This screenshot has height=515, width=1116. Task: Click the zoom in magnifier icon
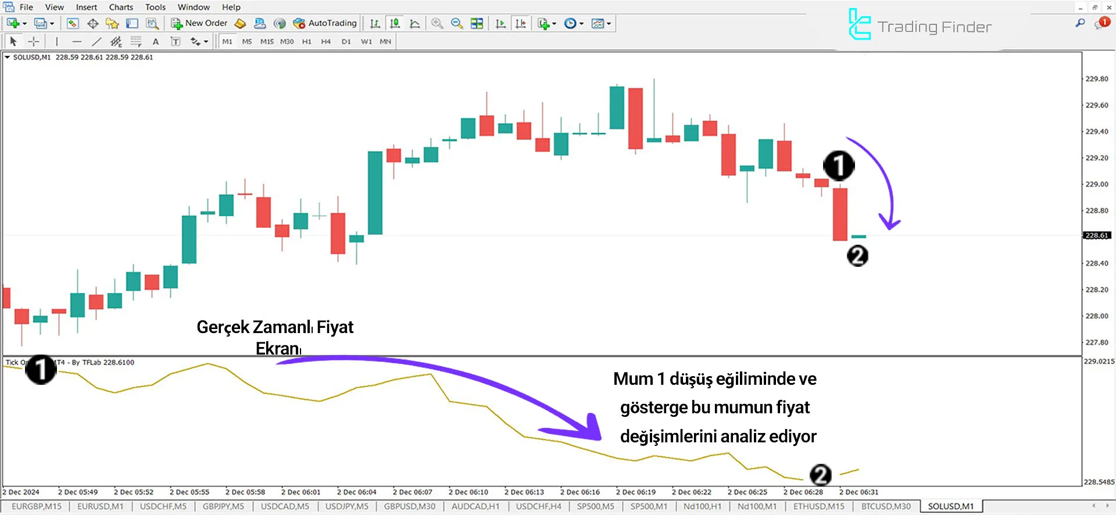(x=437, y=23)
